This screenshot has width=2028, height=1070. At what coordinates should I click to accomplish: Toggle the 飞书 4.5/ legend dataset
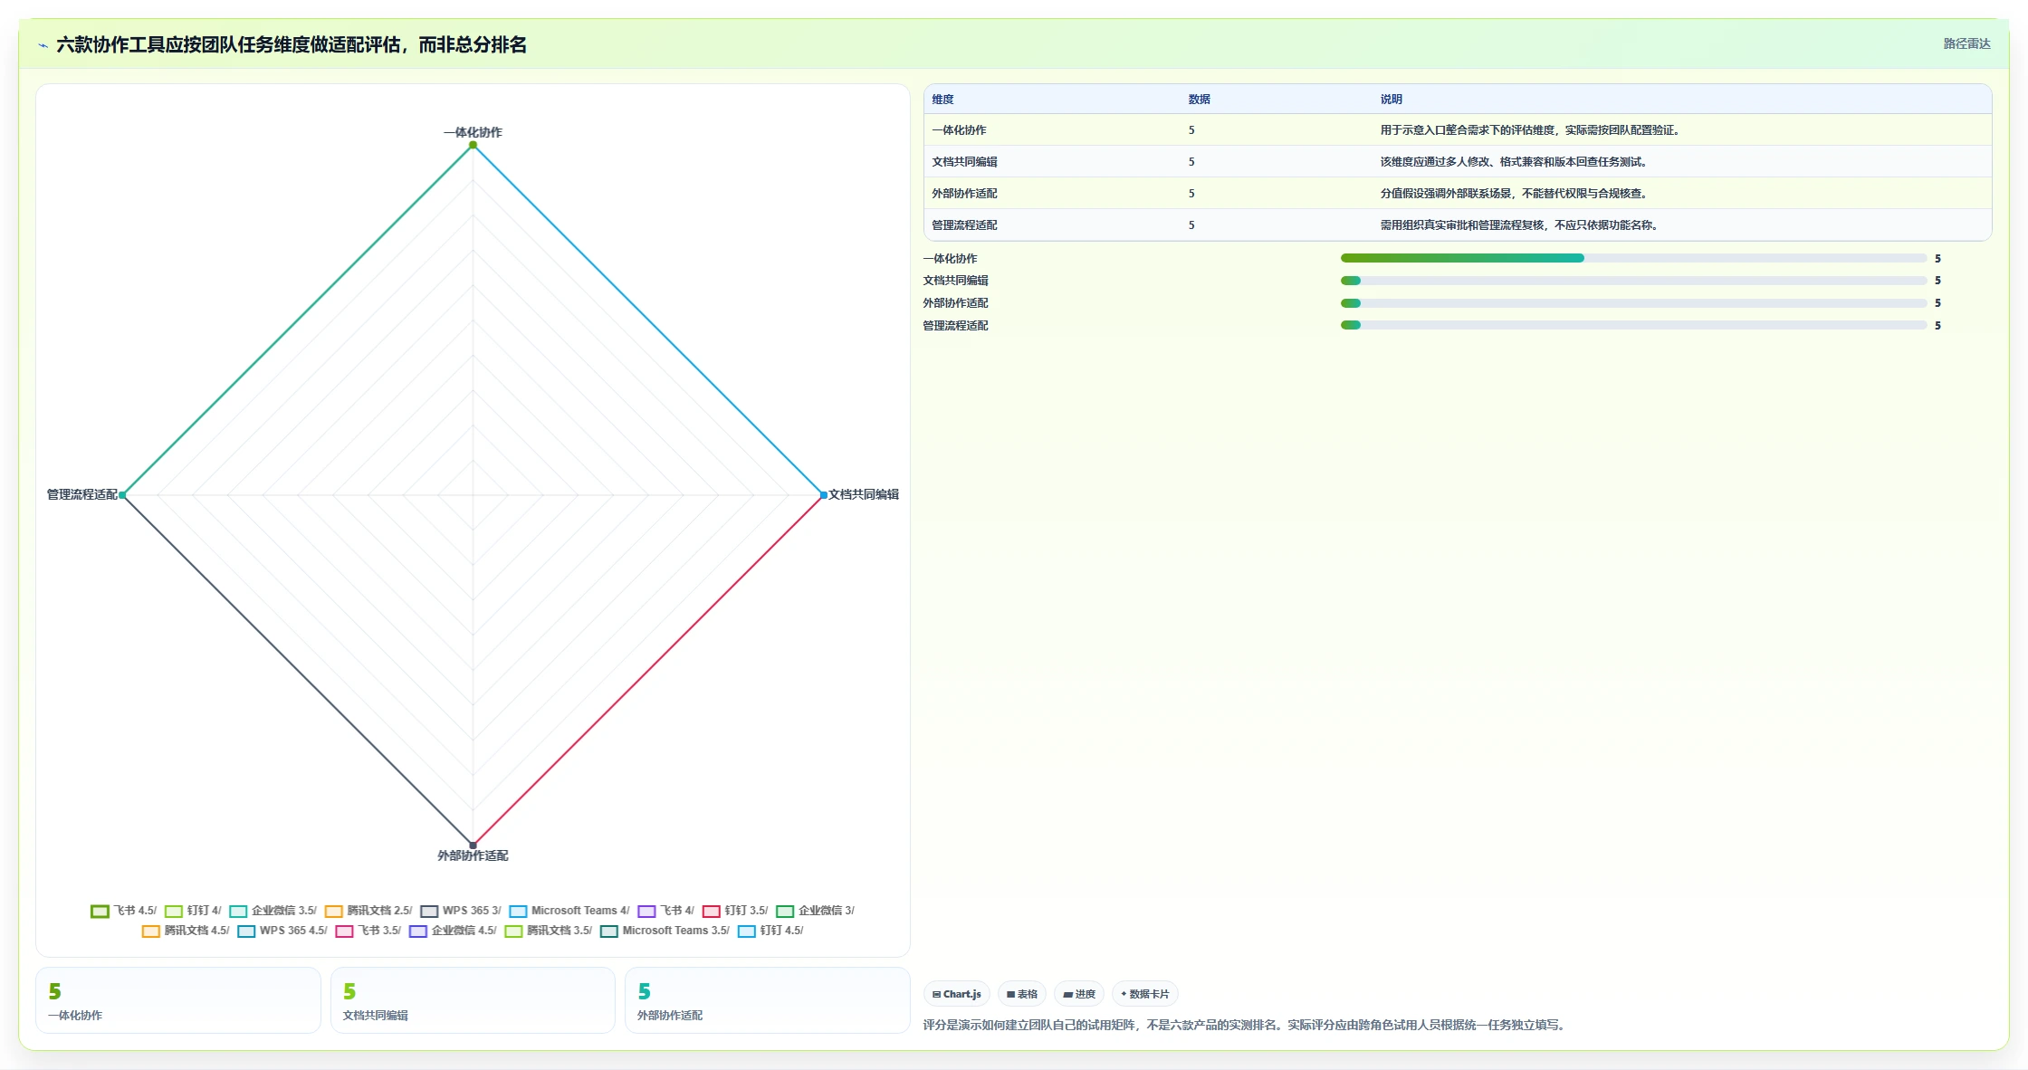(x=124, y=911)
